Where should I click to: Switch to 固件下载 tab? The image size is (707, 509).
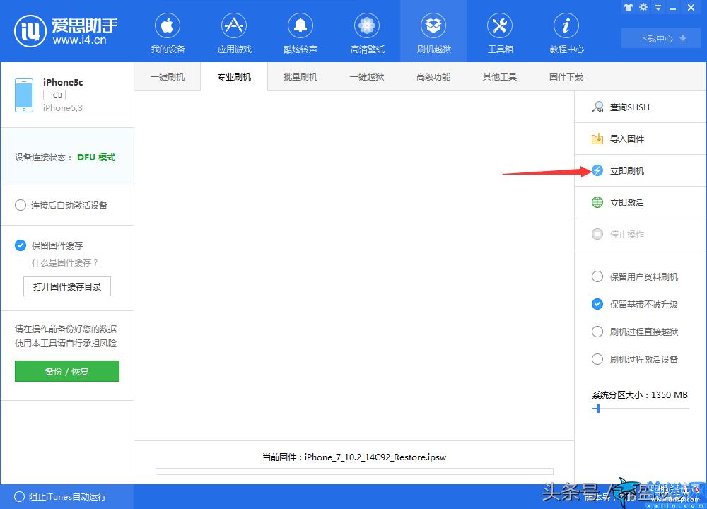point(566,76)
